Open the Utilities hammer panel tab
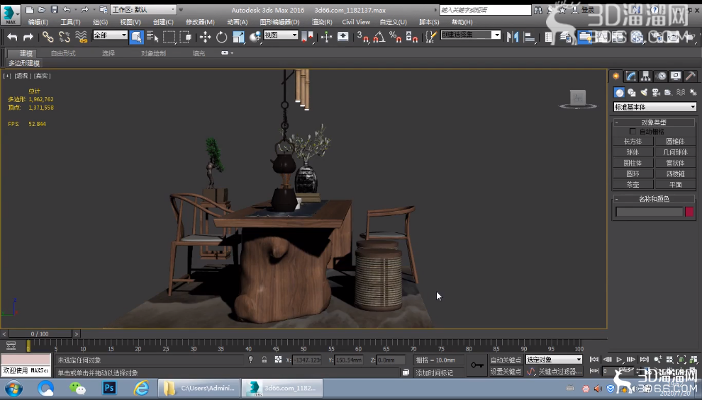This screenshot has width=702, height=400. (x=691, y=76)
